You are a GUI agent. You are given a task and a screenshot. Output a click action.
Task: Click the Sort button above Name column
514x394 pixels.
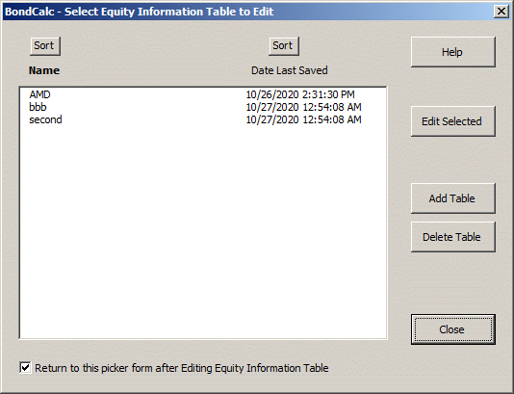click(x=45, y=46)
